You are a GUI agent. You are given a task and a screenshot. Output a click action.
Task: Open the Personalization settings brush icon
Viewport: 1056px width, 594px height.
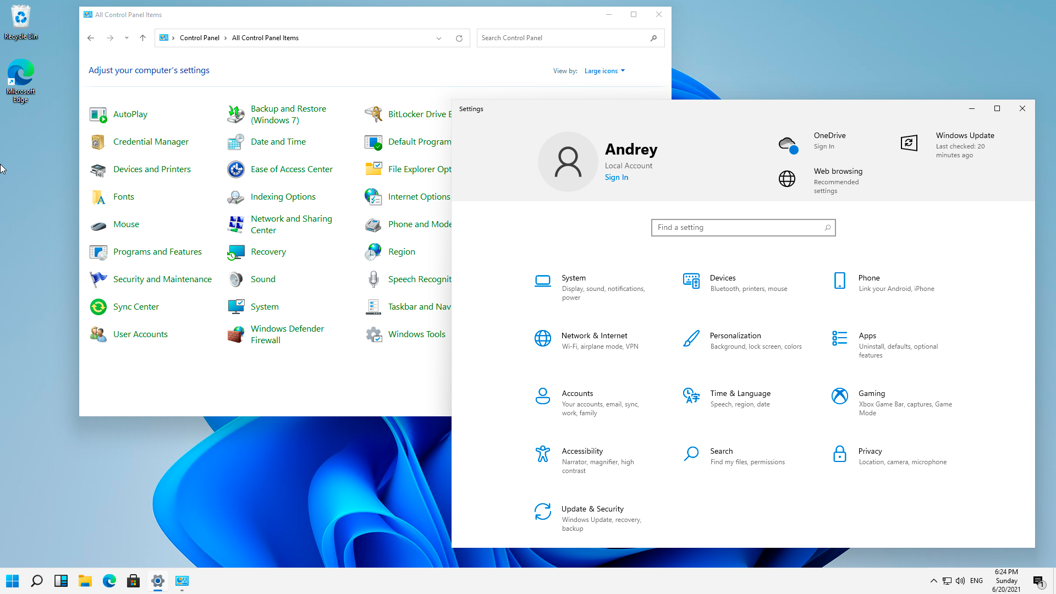point(691,339)
